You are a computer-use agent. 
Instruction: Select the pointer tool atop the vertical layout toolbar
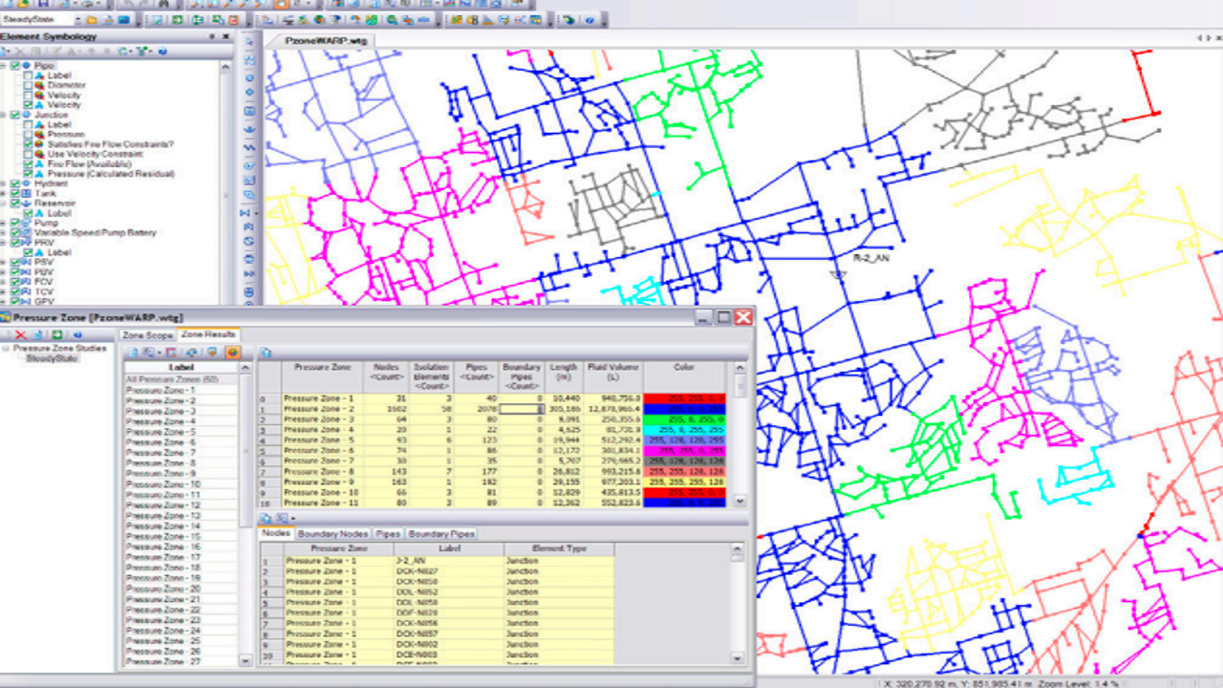coord(250,43)
